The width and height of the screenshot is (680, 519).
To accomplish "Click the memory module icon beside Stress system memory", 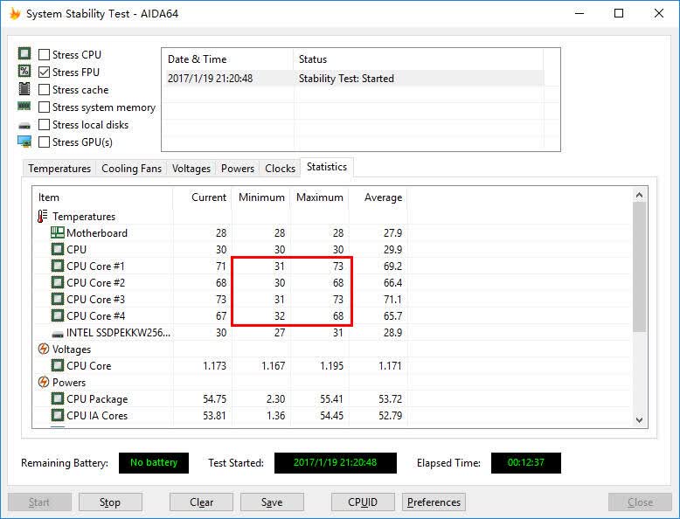I will [24, 107].
